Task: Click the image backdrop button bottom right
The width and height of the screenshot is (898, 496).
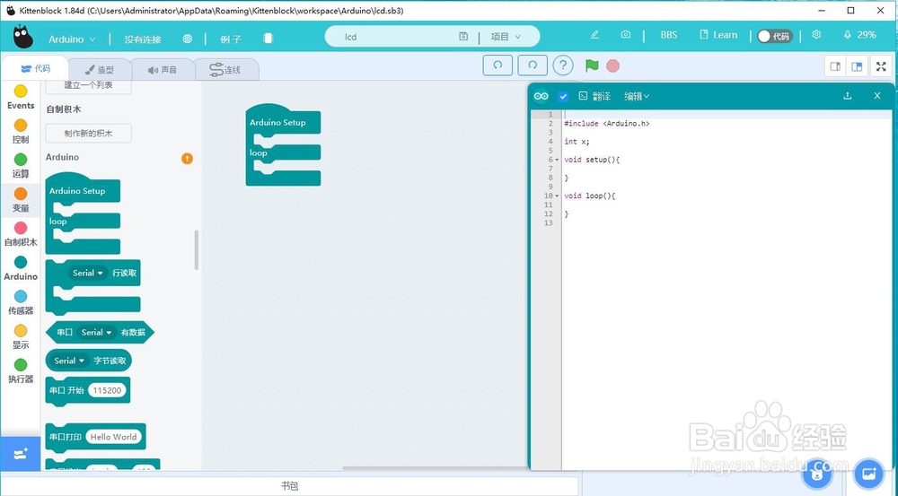Action: [868, 473]
